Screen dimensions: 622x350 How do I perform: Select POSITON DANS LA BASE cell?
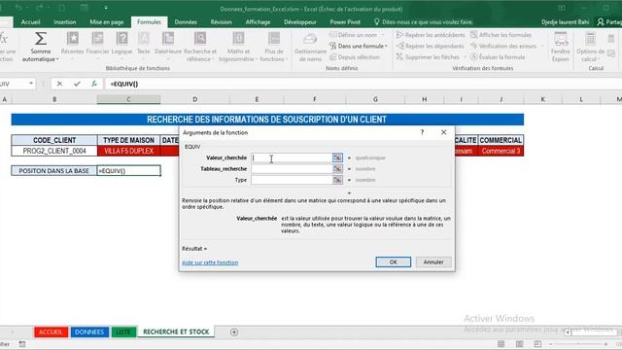pyautogui.click(x=54, y=171)
